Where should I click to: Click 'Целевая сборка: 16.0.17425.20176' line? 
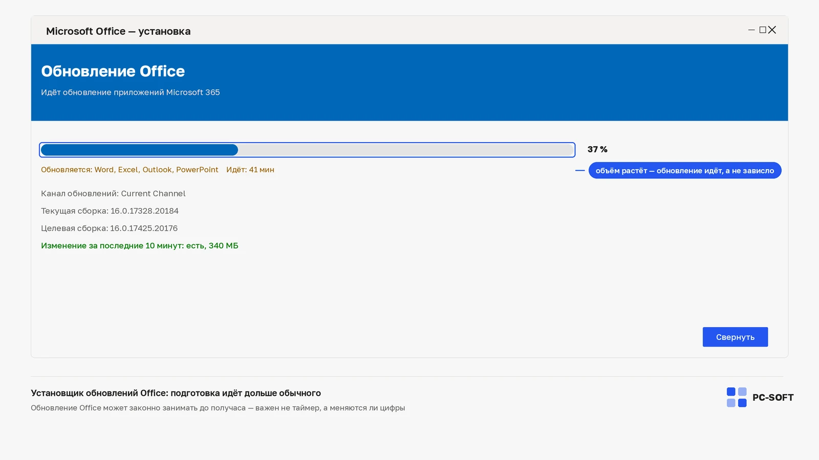click(x=109, y=228)
